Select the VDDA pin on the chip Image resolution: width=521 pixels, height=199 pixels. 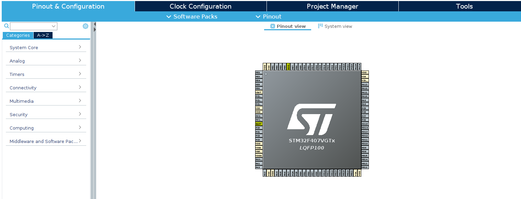pyautogui.click(x=259, y=155)
